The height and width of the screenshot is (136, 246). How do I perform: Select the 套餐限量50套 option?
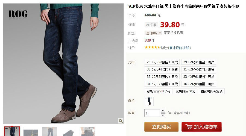coord(185,91)
